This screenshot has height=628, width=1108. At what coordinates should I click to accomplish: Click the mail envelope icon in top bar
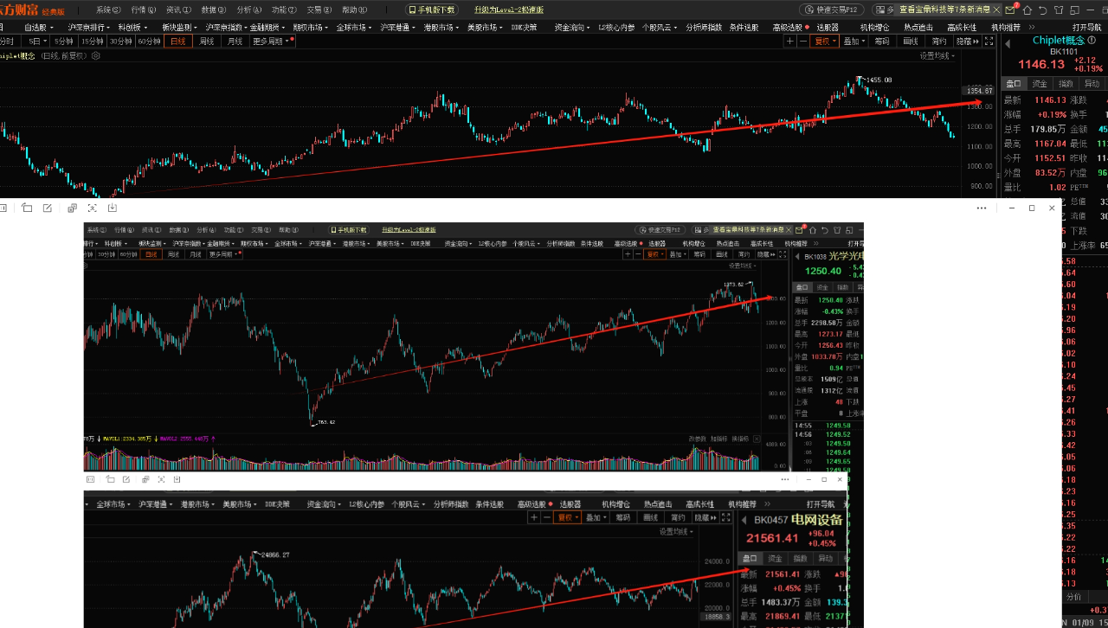1010,10
